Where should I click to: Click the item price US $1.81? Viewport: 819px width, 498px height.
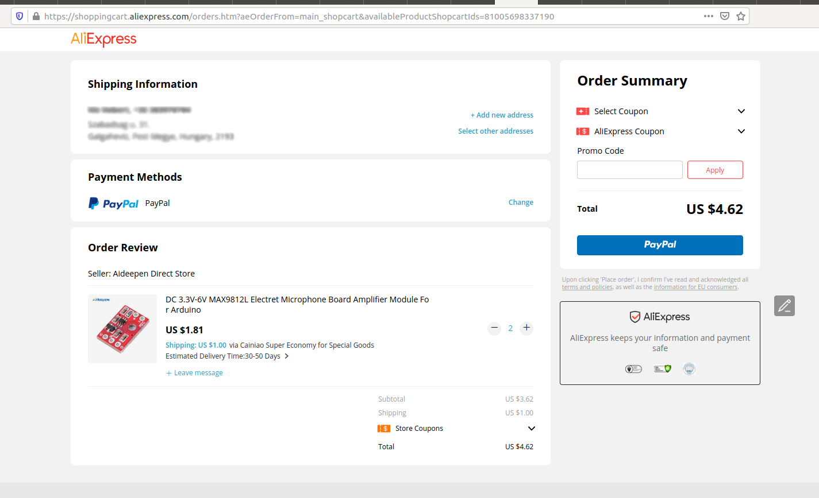pyautogui.click(x=184, y=330)
